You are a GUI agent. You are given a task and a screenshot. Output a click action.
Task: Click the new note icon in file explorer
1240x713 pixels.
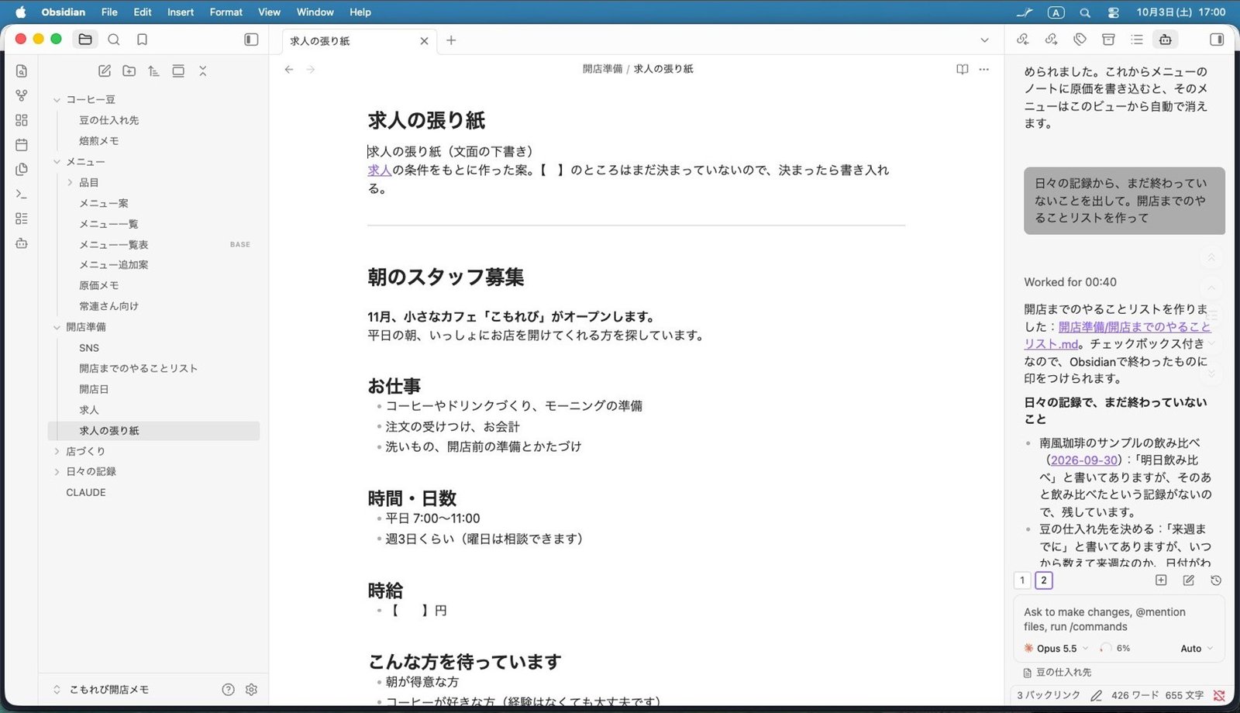click(x=105, y=71)
